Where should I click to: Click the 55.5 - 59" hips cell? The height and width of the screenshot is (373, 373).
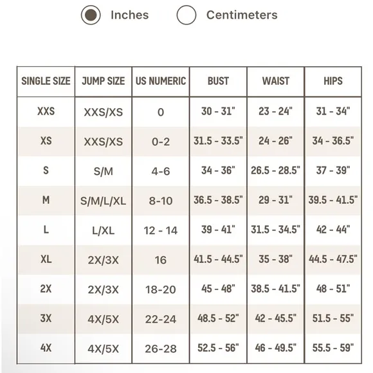[x=333, y=348]
